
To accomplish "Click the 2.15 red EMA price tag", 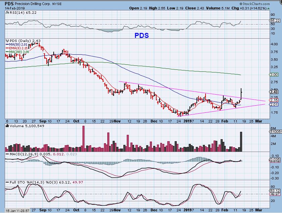I will (274, 100).
